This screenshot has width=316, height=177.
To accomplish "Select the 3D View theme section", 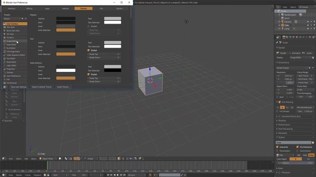I will [x=15, y=34].
